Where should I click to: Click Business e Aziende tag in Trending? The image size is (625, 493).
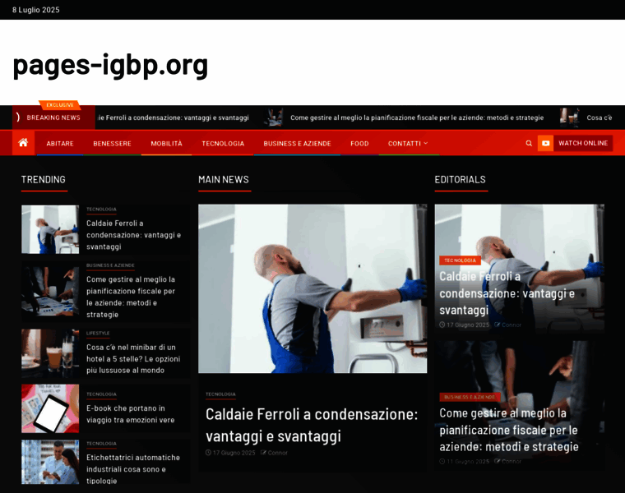click(x=110, y=265)
